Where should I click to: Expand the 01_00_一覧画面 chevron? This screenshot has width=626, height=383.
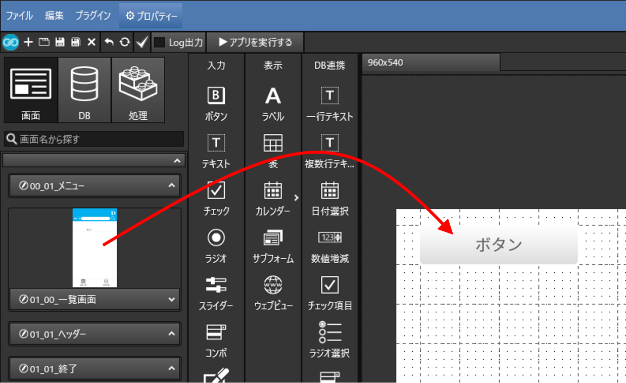[x=171, y=300]
